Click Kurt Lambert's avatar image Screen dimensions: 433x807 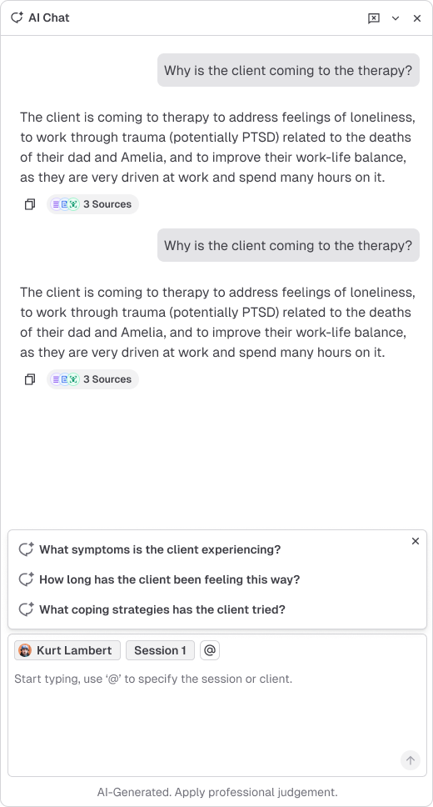point(25,650)
